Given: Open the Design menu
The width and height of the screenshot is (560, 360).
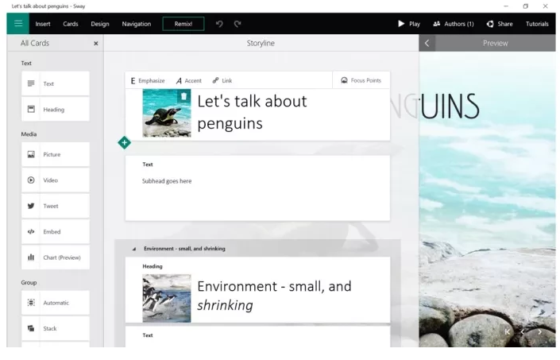Looking at the screenshot, I should (100, 24).
